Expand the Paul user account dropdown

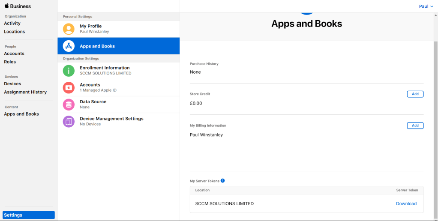(x=426, y=6)
